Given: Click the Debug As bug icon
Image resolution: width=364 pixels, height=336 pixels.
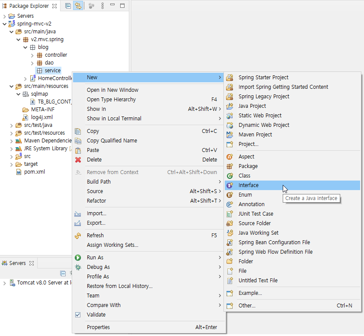Looking at the screenshot, I should tap(78, 267).
